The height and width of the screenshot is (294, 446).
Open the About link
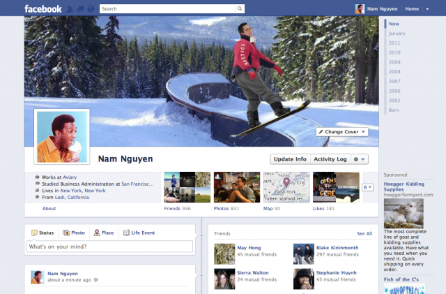[x=49, y=208]
